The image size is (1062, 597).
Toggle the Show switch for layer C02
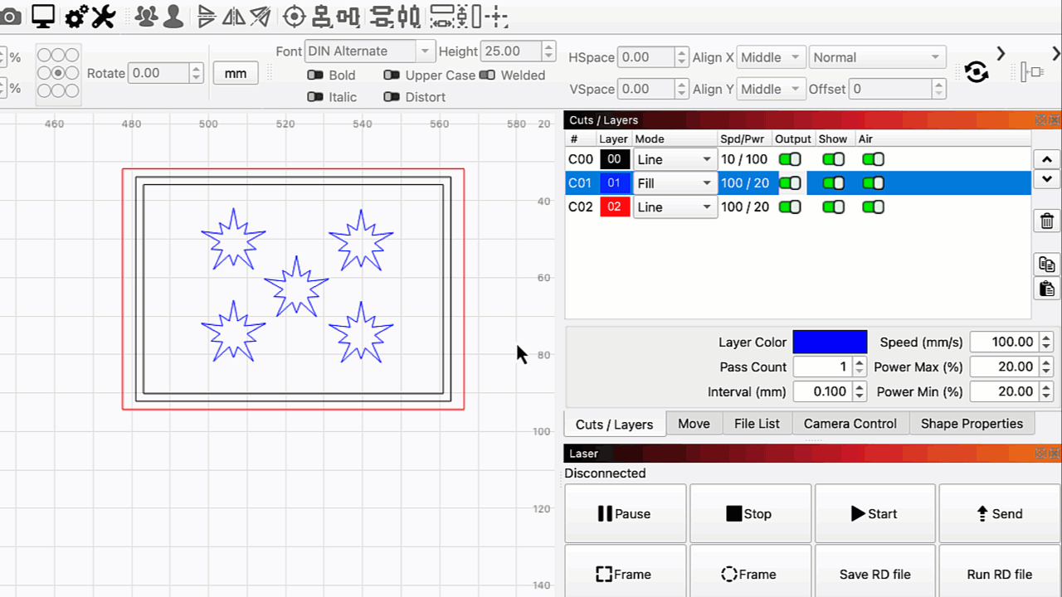(833, 206)
